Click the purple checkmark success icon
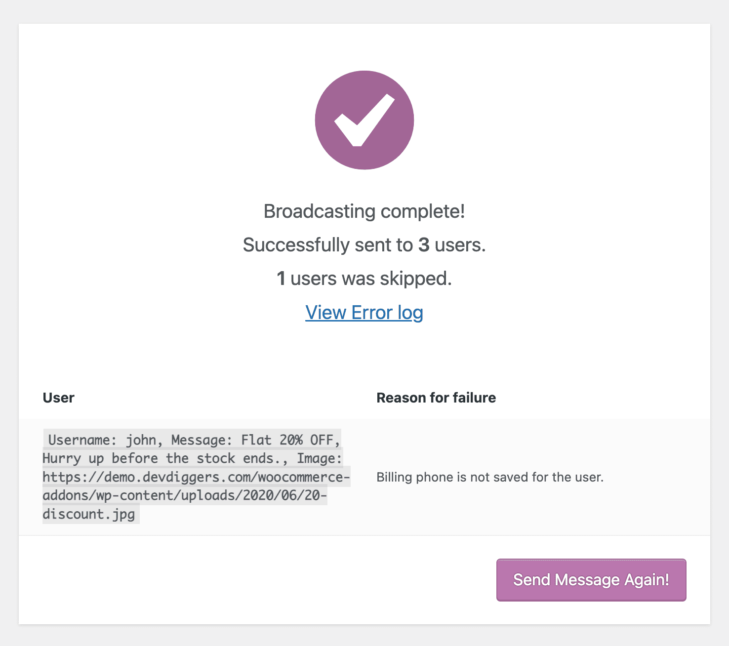This screenshot has width=729, height=646. point(364,120)
